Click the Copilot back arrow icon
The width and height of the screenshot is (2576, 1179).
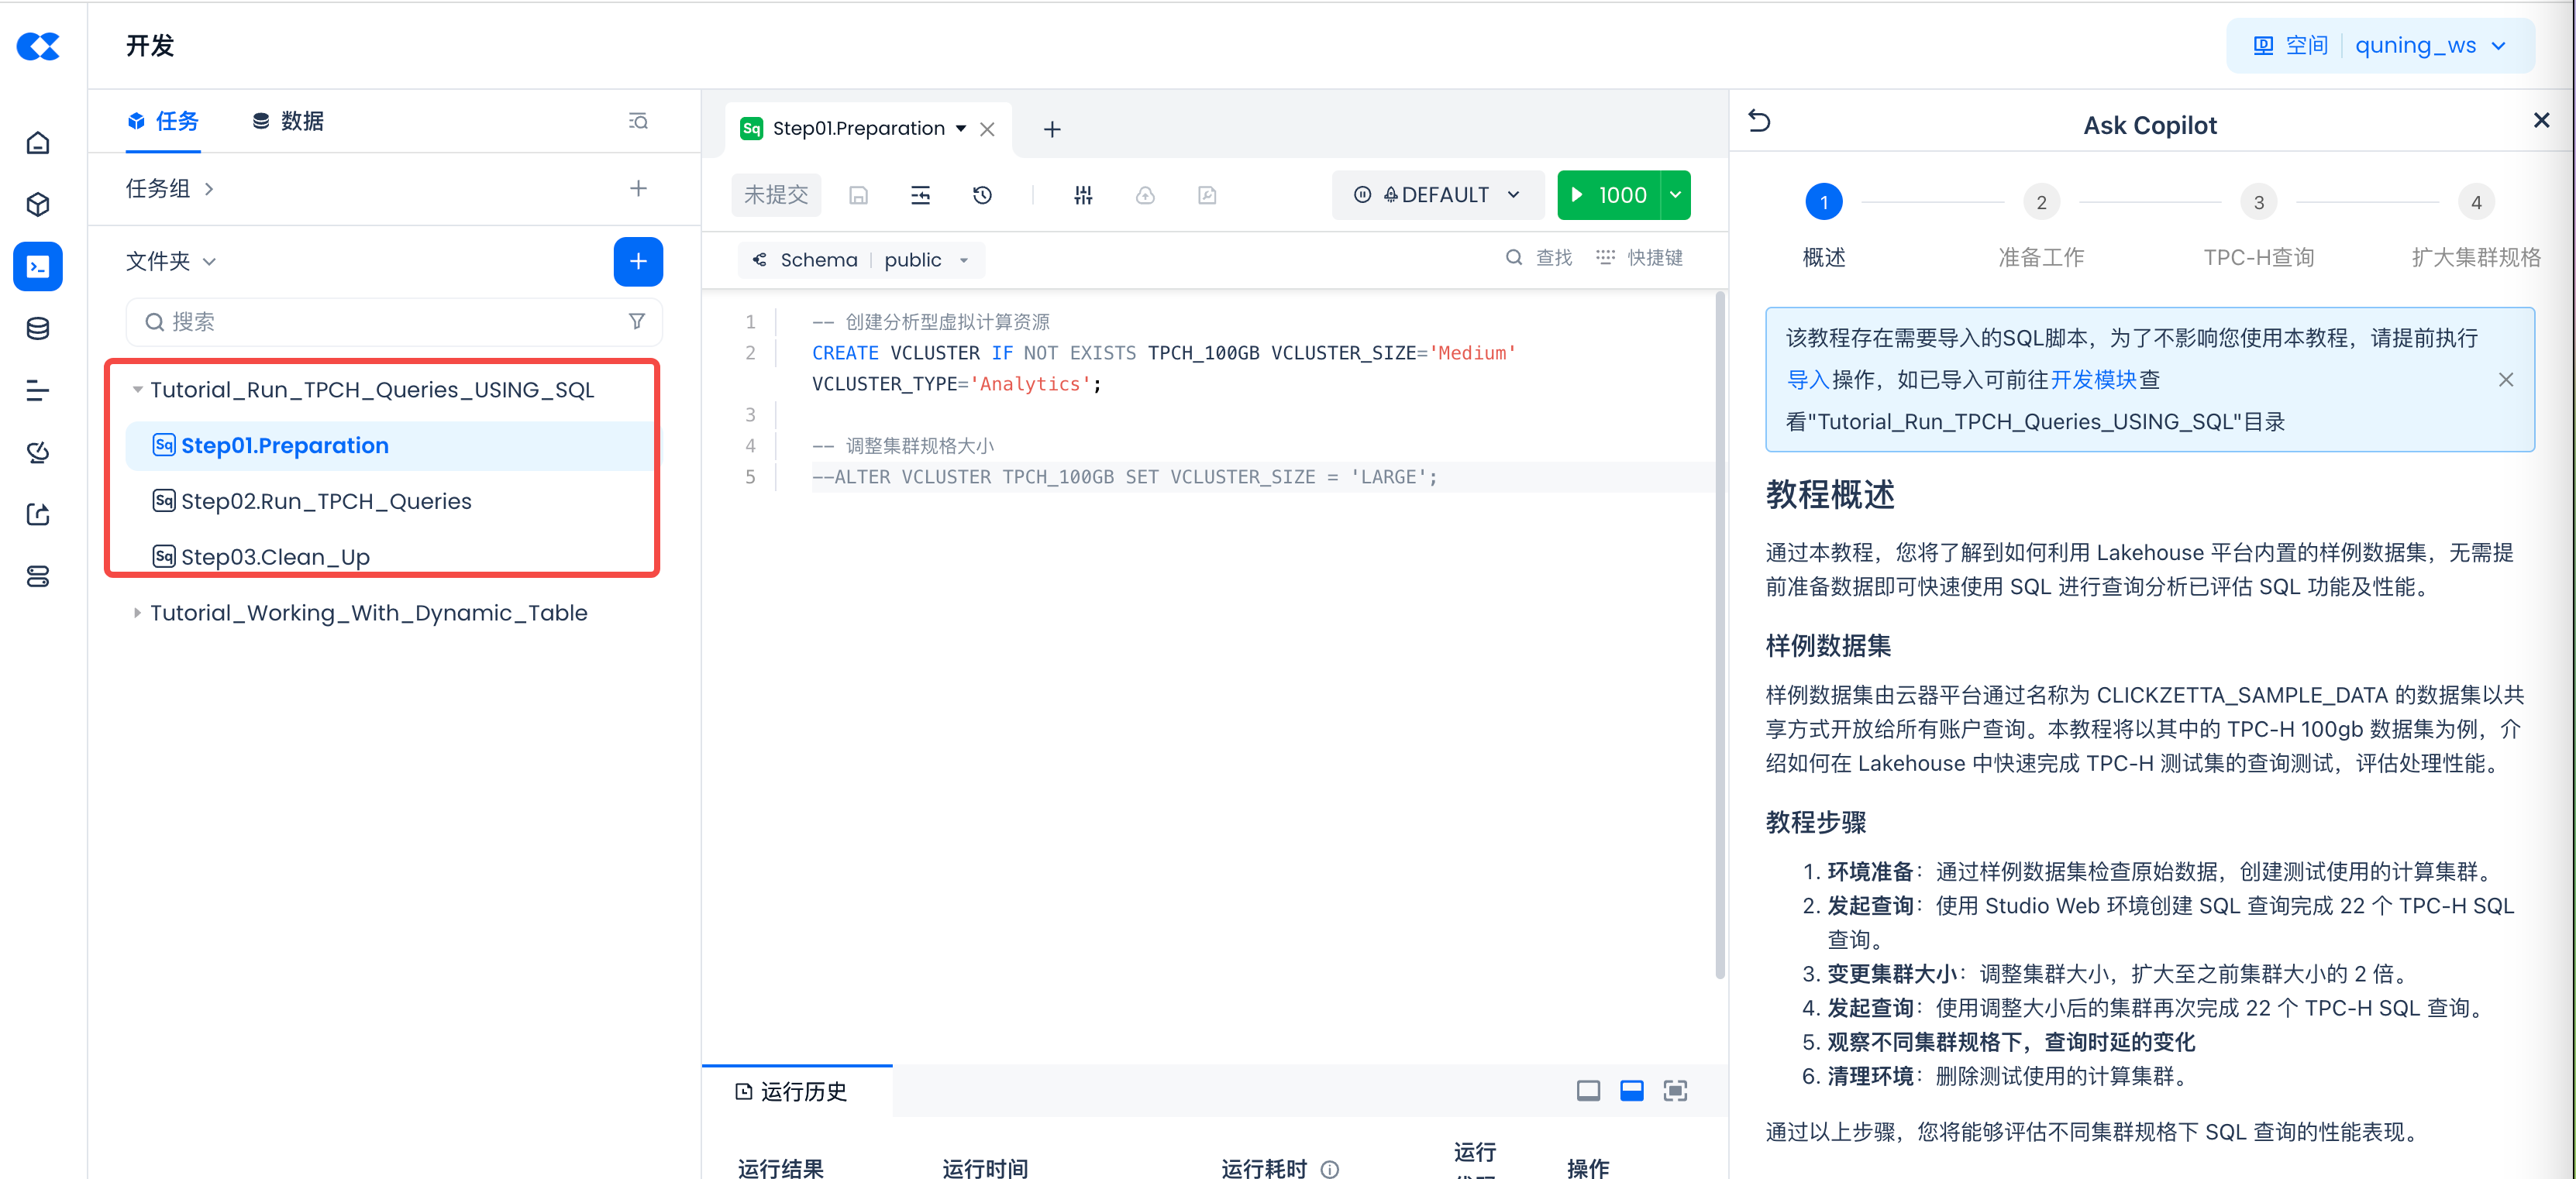(x=1759, y=122)
